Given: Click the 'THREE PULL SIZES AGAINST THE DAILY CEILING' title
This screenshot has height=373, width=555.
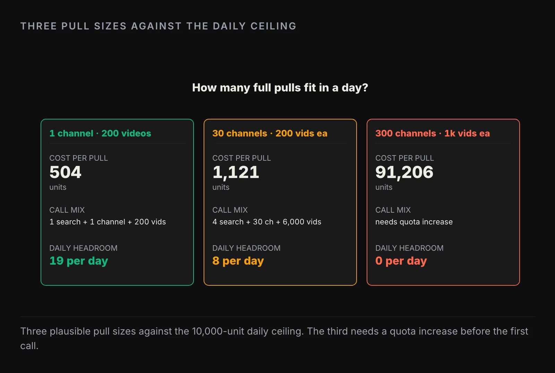Looking at the screenshot, I should tap(159, 26).
